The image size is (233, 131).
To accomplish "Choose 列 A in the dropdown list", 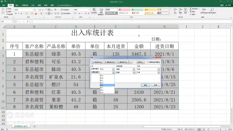I will coord(107,76).
